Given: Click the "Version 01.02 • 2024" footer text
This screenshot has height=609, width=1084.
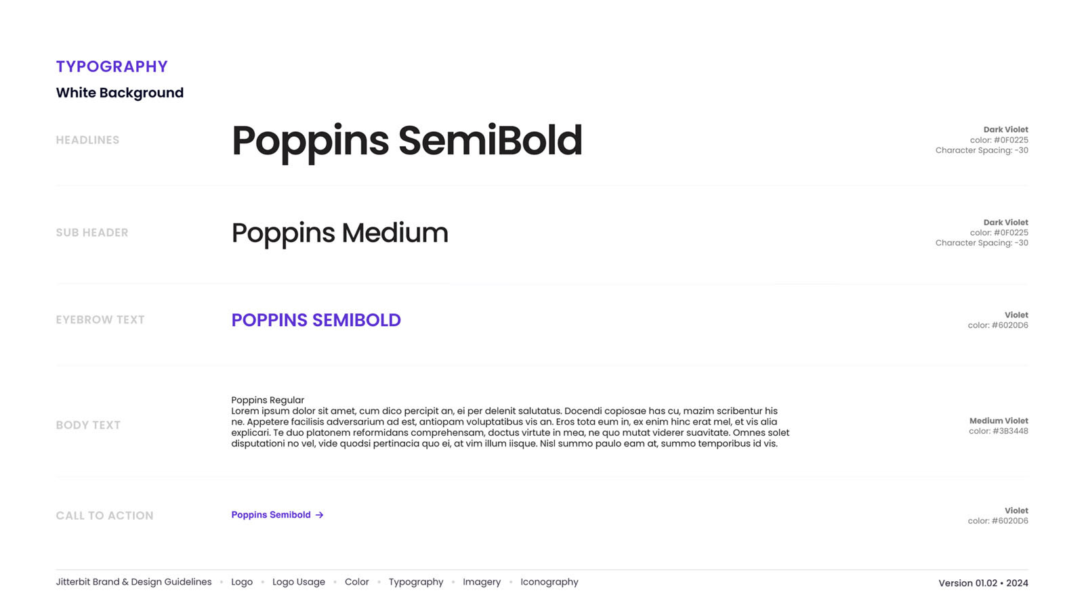Looking at the screenshot, I should (x=983, y=583).
